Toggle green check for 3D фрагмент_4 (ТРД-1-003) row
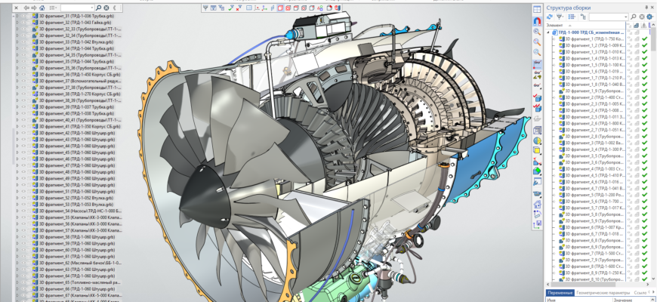Screen dimensions: 657x302 tap(644, 169)
